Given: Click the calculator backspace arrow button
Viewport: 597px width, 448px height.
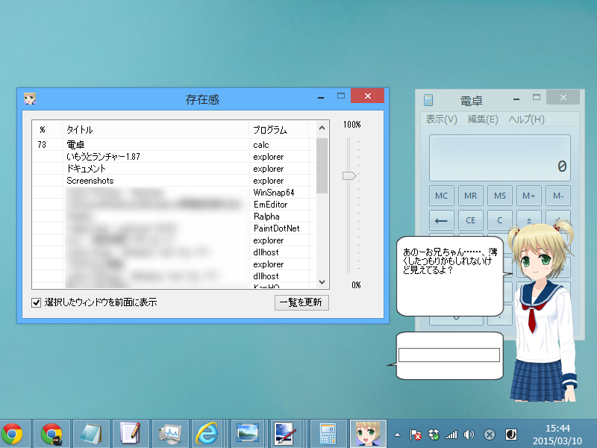Looking at the screenshot, I should [x=442, y=220].
